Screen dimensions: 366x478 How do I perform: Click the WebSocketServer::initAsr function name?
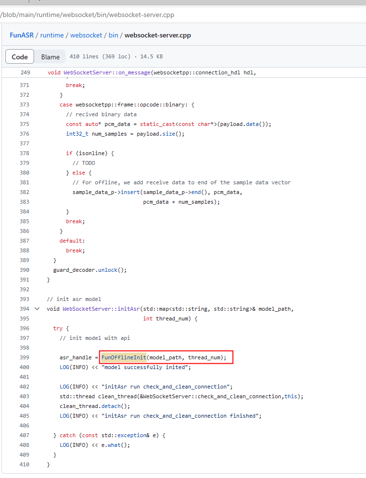pos(101,309)
